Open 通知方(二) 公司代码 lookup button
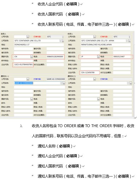The height and width of the screenshot is (179, 137). 95,79
